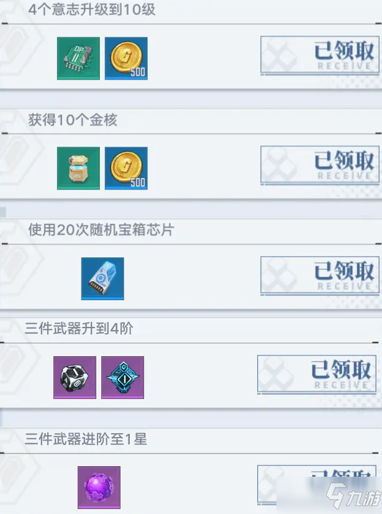Viewport: 382px width, 514px height.
Task: Click 已领取 button for 三件武器升到4阶
Action: 317,374
